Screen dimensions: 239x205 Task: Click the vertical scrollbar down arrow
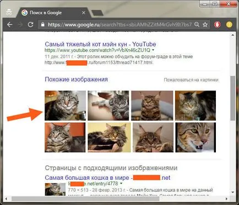[233, 192]
